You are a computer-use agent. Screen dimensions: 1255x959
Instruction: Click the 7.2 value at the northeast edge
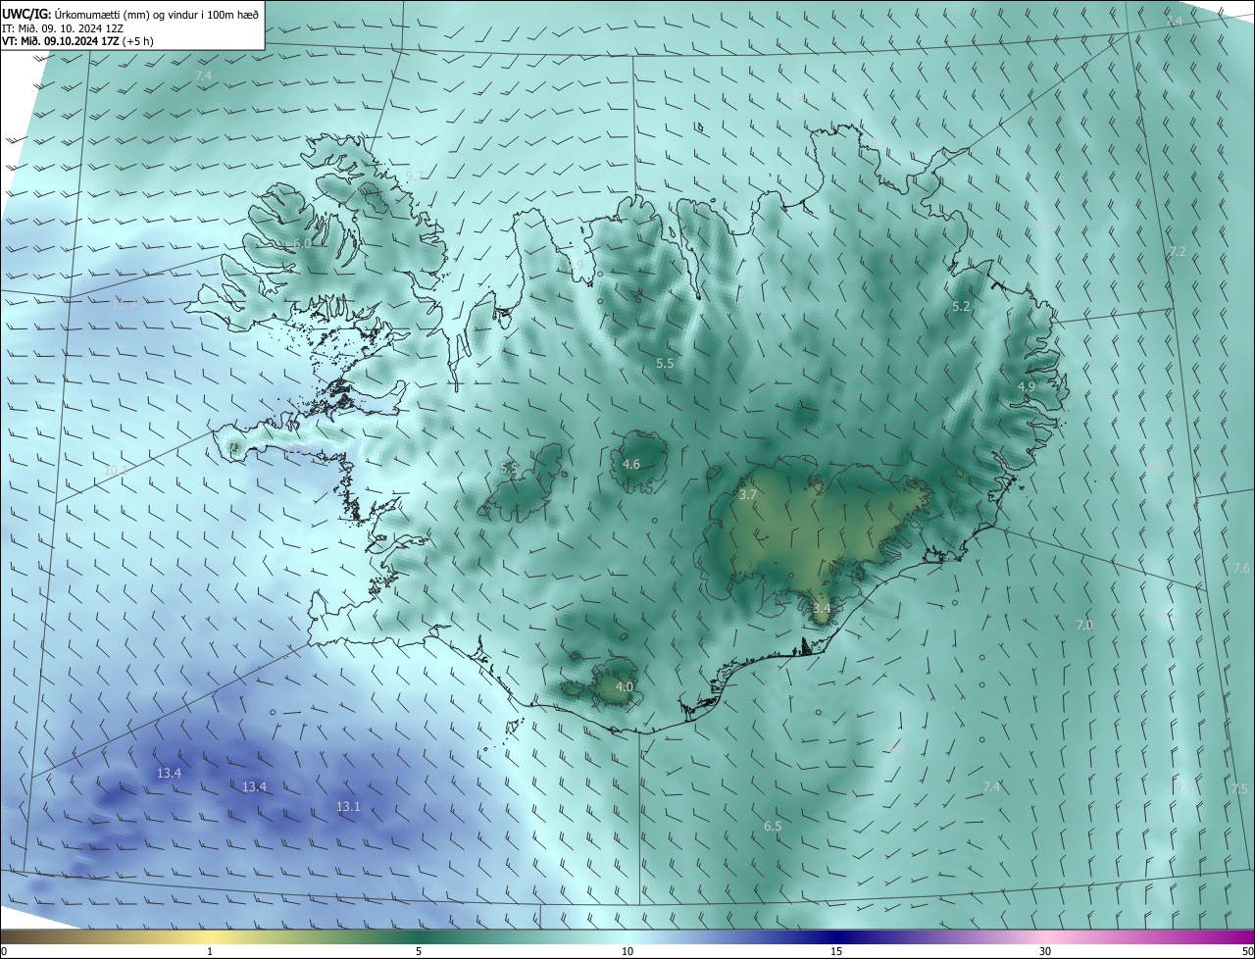click(x=1178, y=252)
